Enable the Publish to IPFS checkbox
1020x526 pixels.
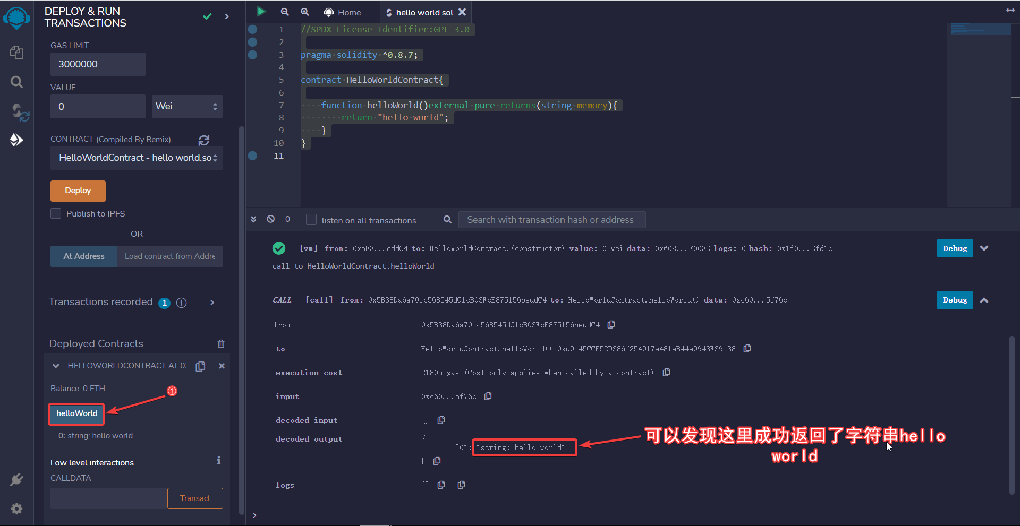coord(56,213)
